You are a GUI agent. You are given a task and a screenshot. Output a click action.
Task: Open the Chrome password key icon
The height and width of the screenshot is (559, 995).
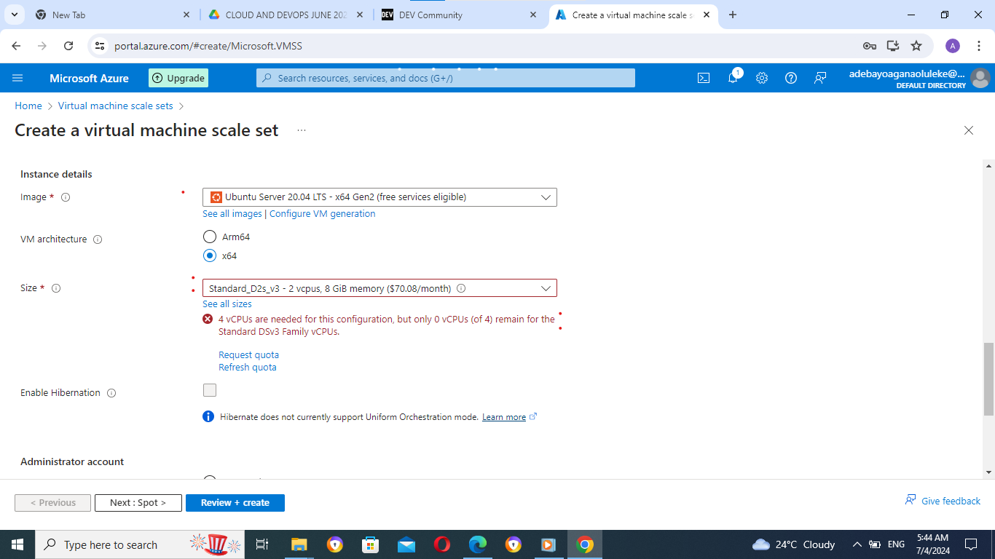tap(869, 46)
